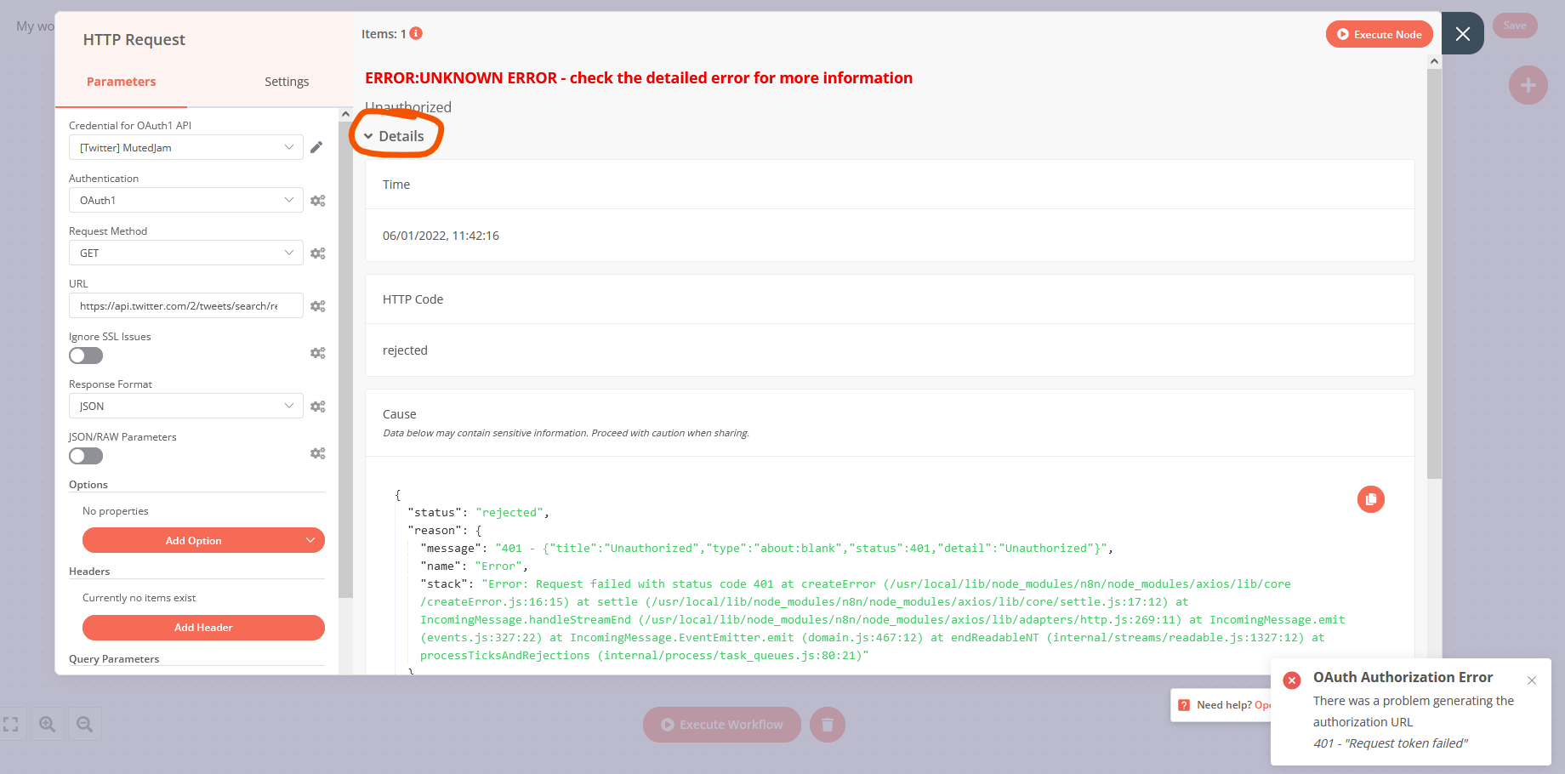Collapse the Details section
1565x774 pixels.
(396, 135)
